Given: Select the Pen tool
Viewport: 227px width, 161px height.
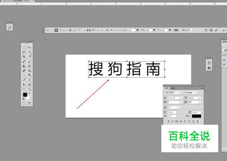Looking at the screenshot, I should (24, 80).
